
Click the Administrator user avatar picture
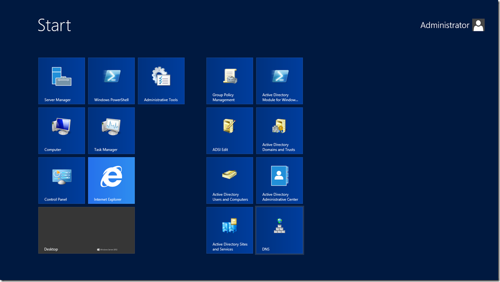pos(478,25)
